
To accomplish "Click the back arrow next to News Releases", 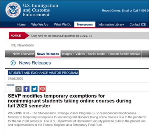I will pyautogui.click(x=13, y=63).
